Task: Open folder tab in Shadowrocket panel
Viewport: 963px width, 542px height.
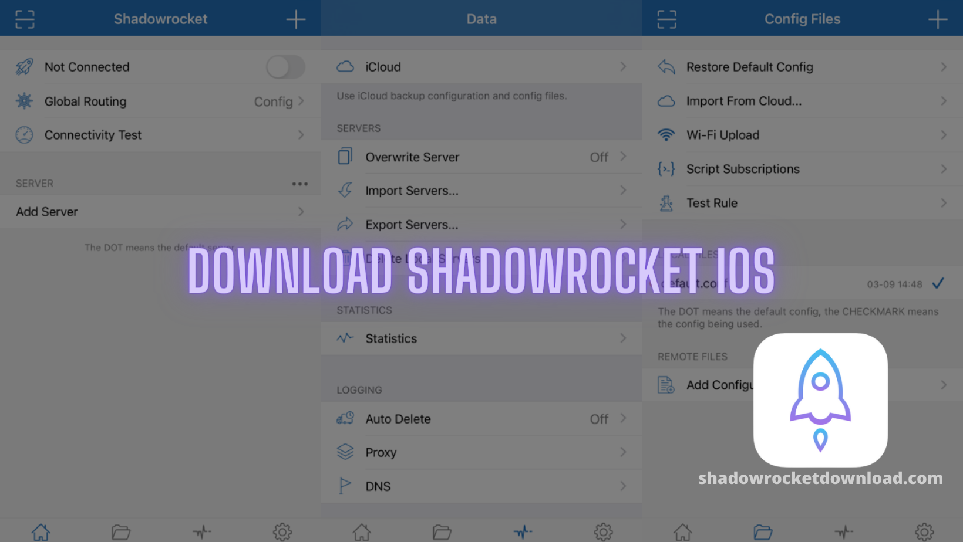Action: tap(121, 532)
